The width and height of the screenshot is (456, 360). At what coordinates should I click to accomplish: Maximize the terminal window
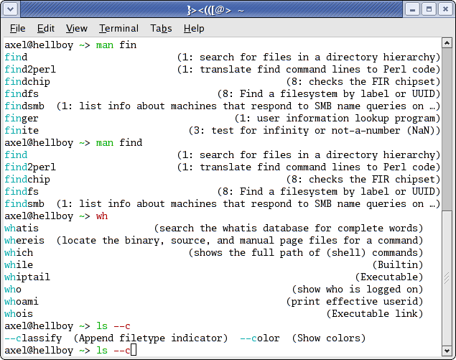pos(429,9)
